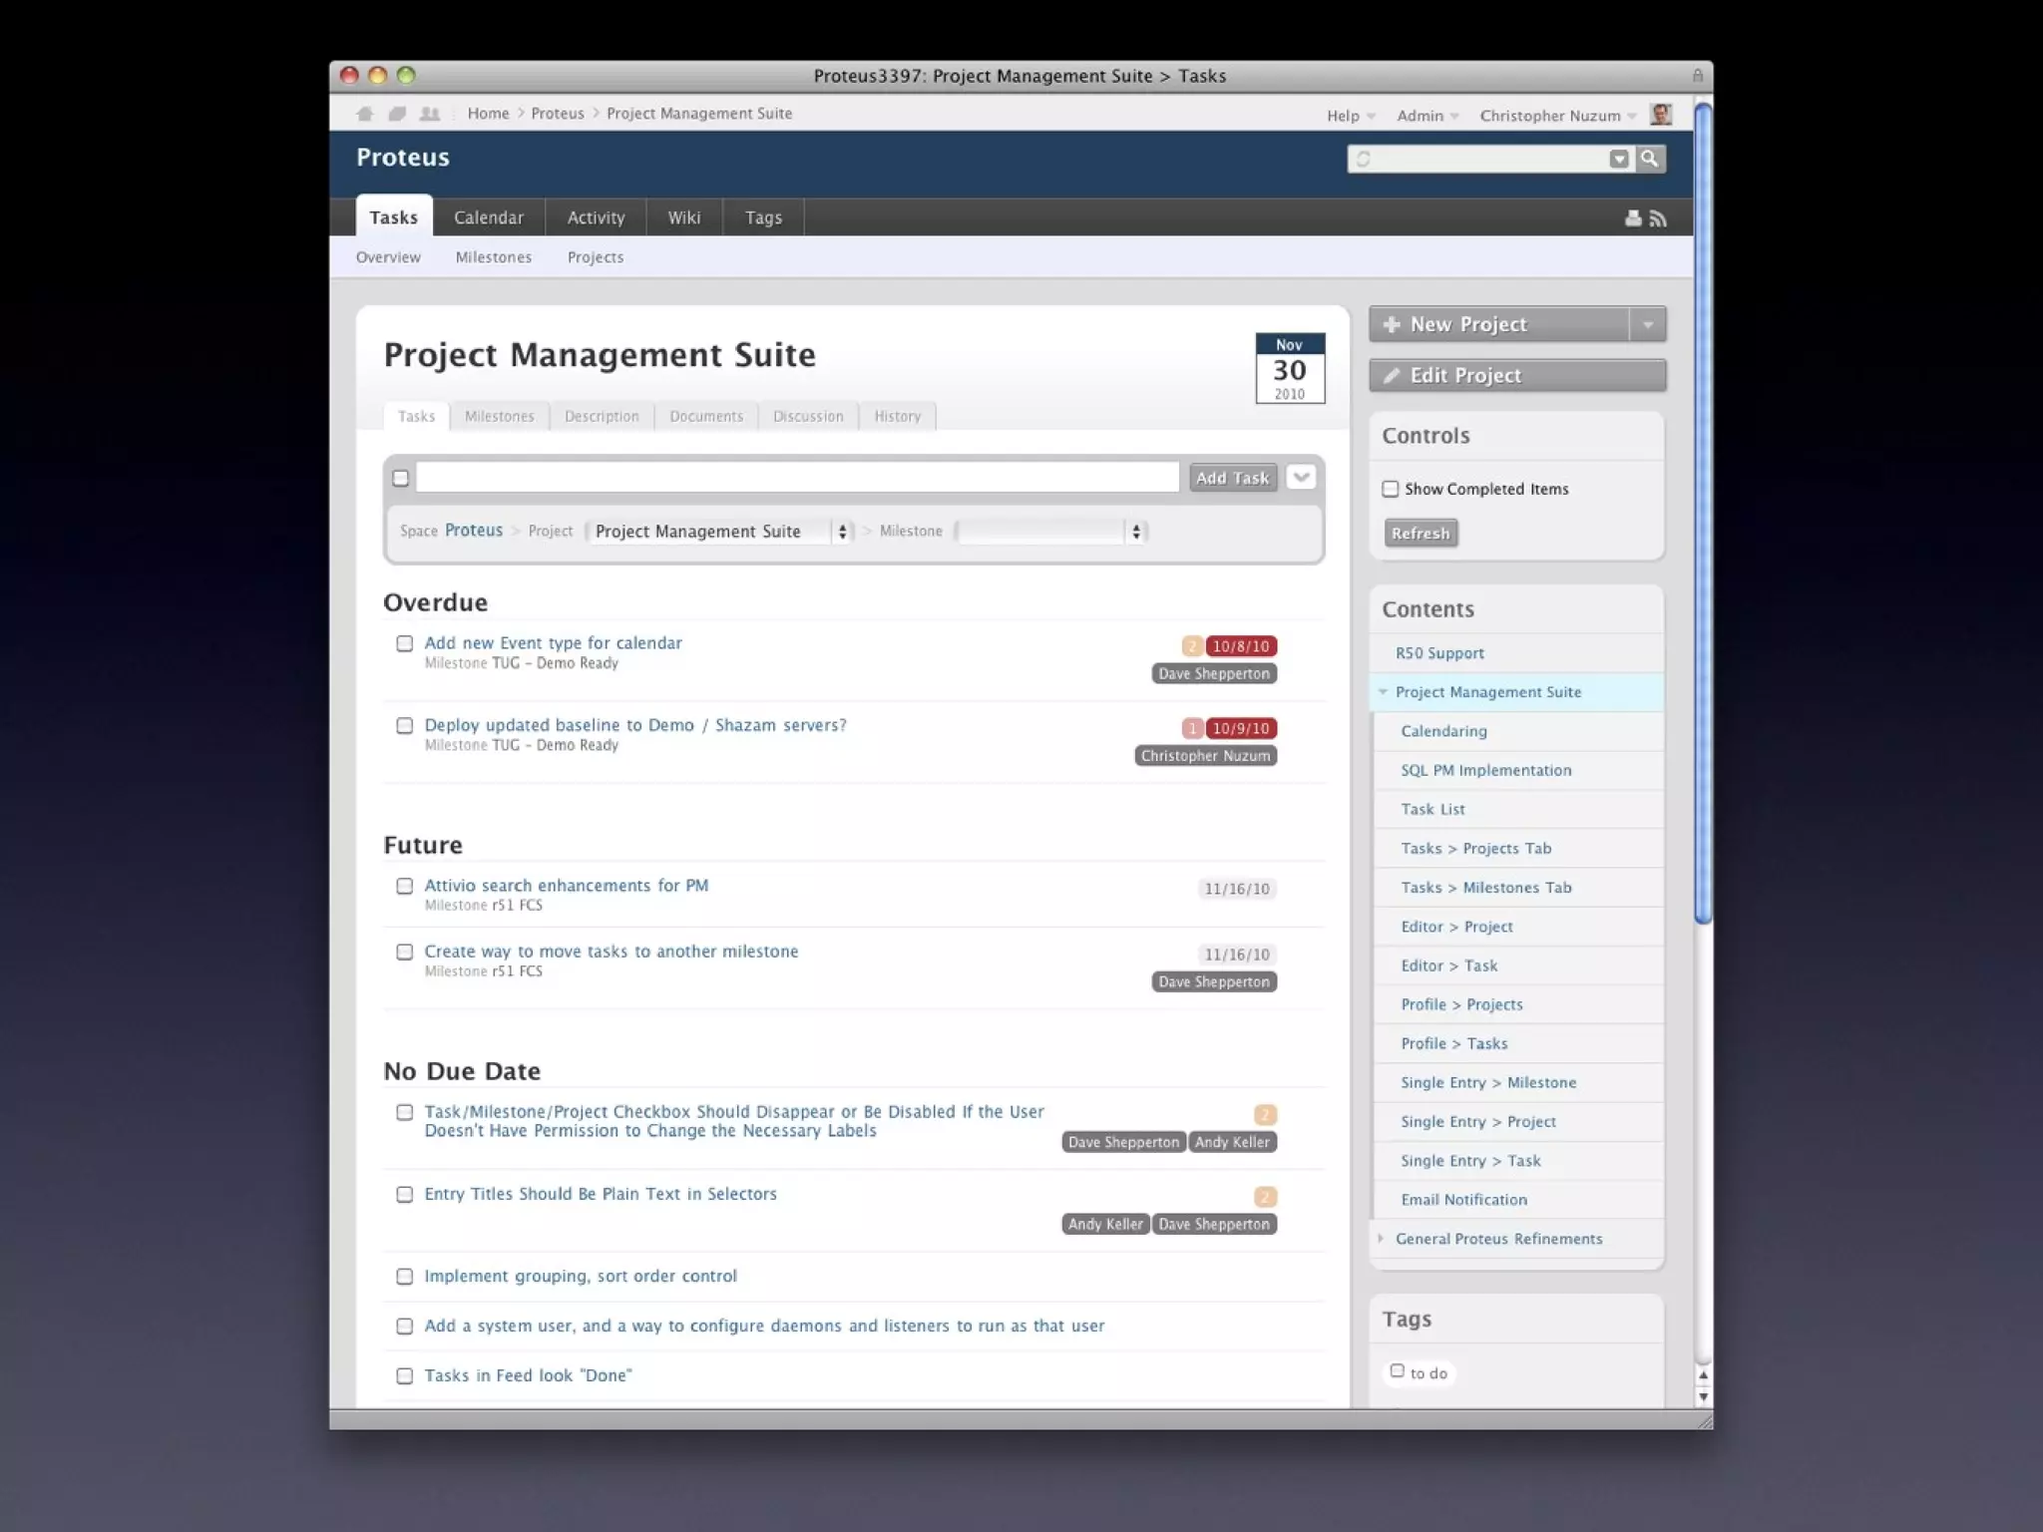This screenshot has width=2043, height=1532.
Task: Open the Documents project tab
Action: [x=706, y=416]
